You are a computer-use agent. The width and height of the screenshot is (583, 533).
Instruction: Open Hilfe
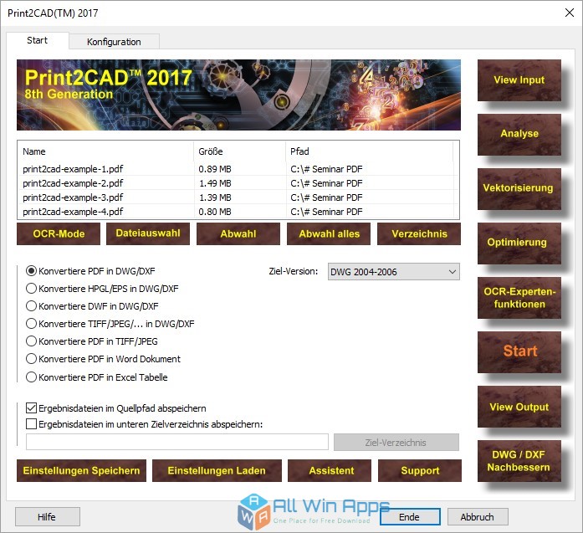click(47, 517)
